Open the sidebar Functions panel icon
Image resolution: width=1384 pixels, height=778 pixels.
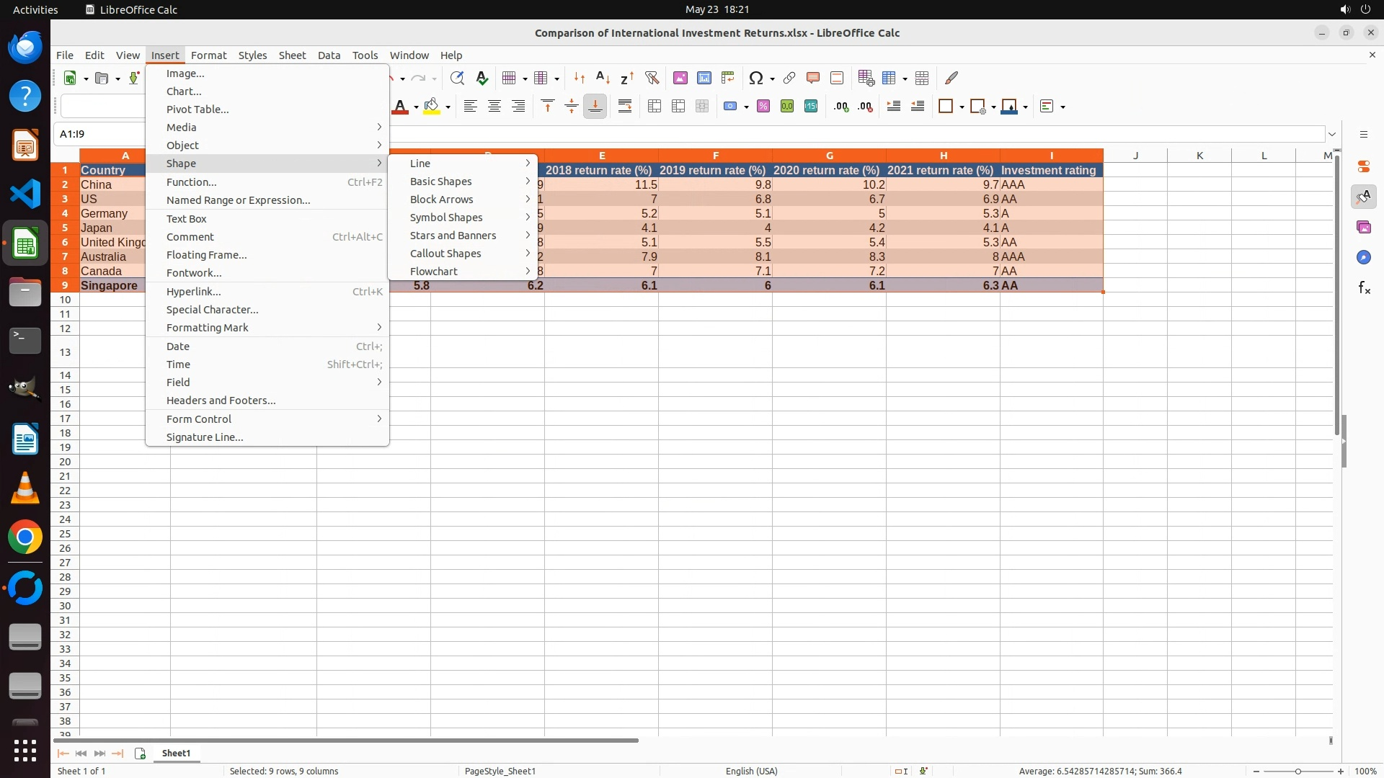point(1364,288)
